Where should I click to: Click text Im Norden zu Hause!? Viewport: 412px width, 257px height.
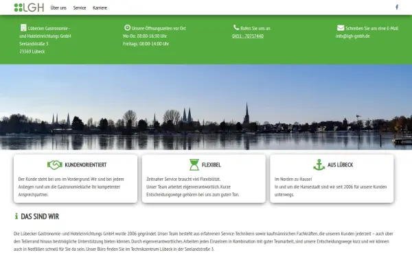[293, 179]
